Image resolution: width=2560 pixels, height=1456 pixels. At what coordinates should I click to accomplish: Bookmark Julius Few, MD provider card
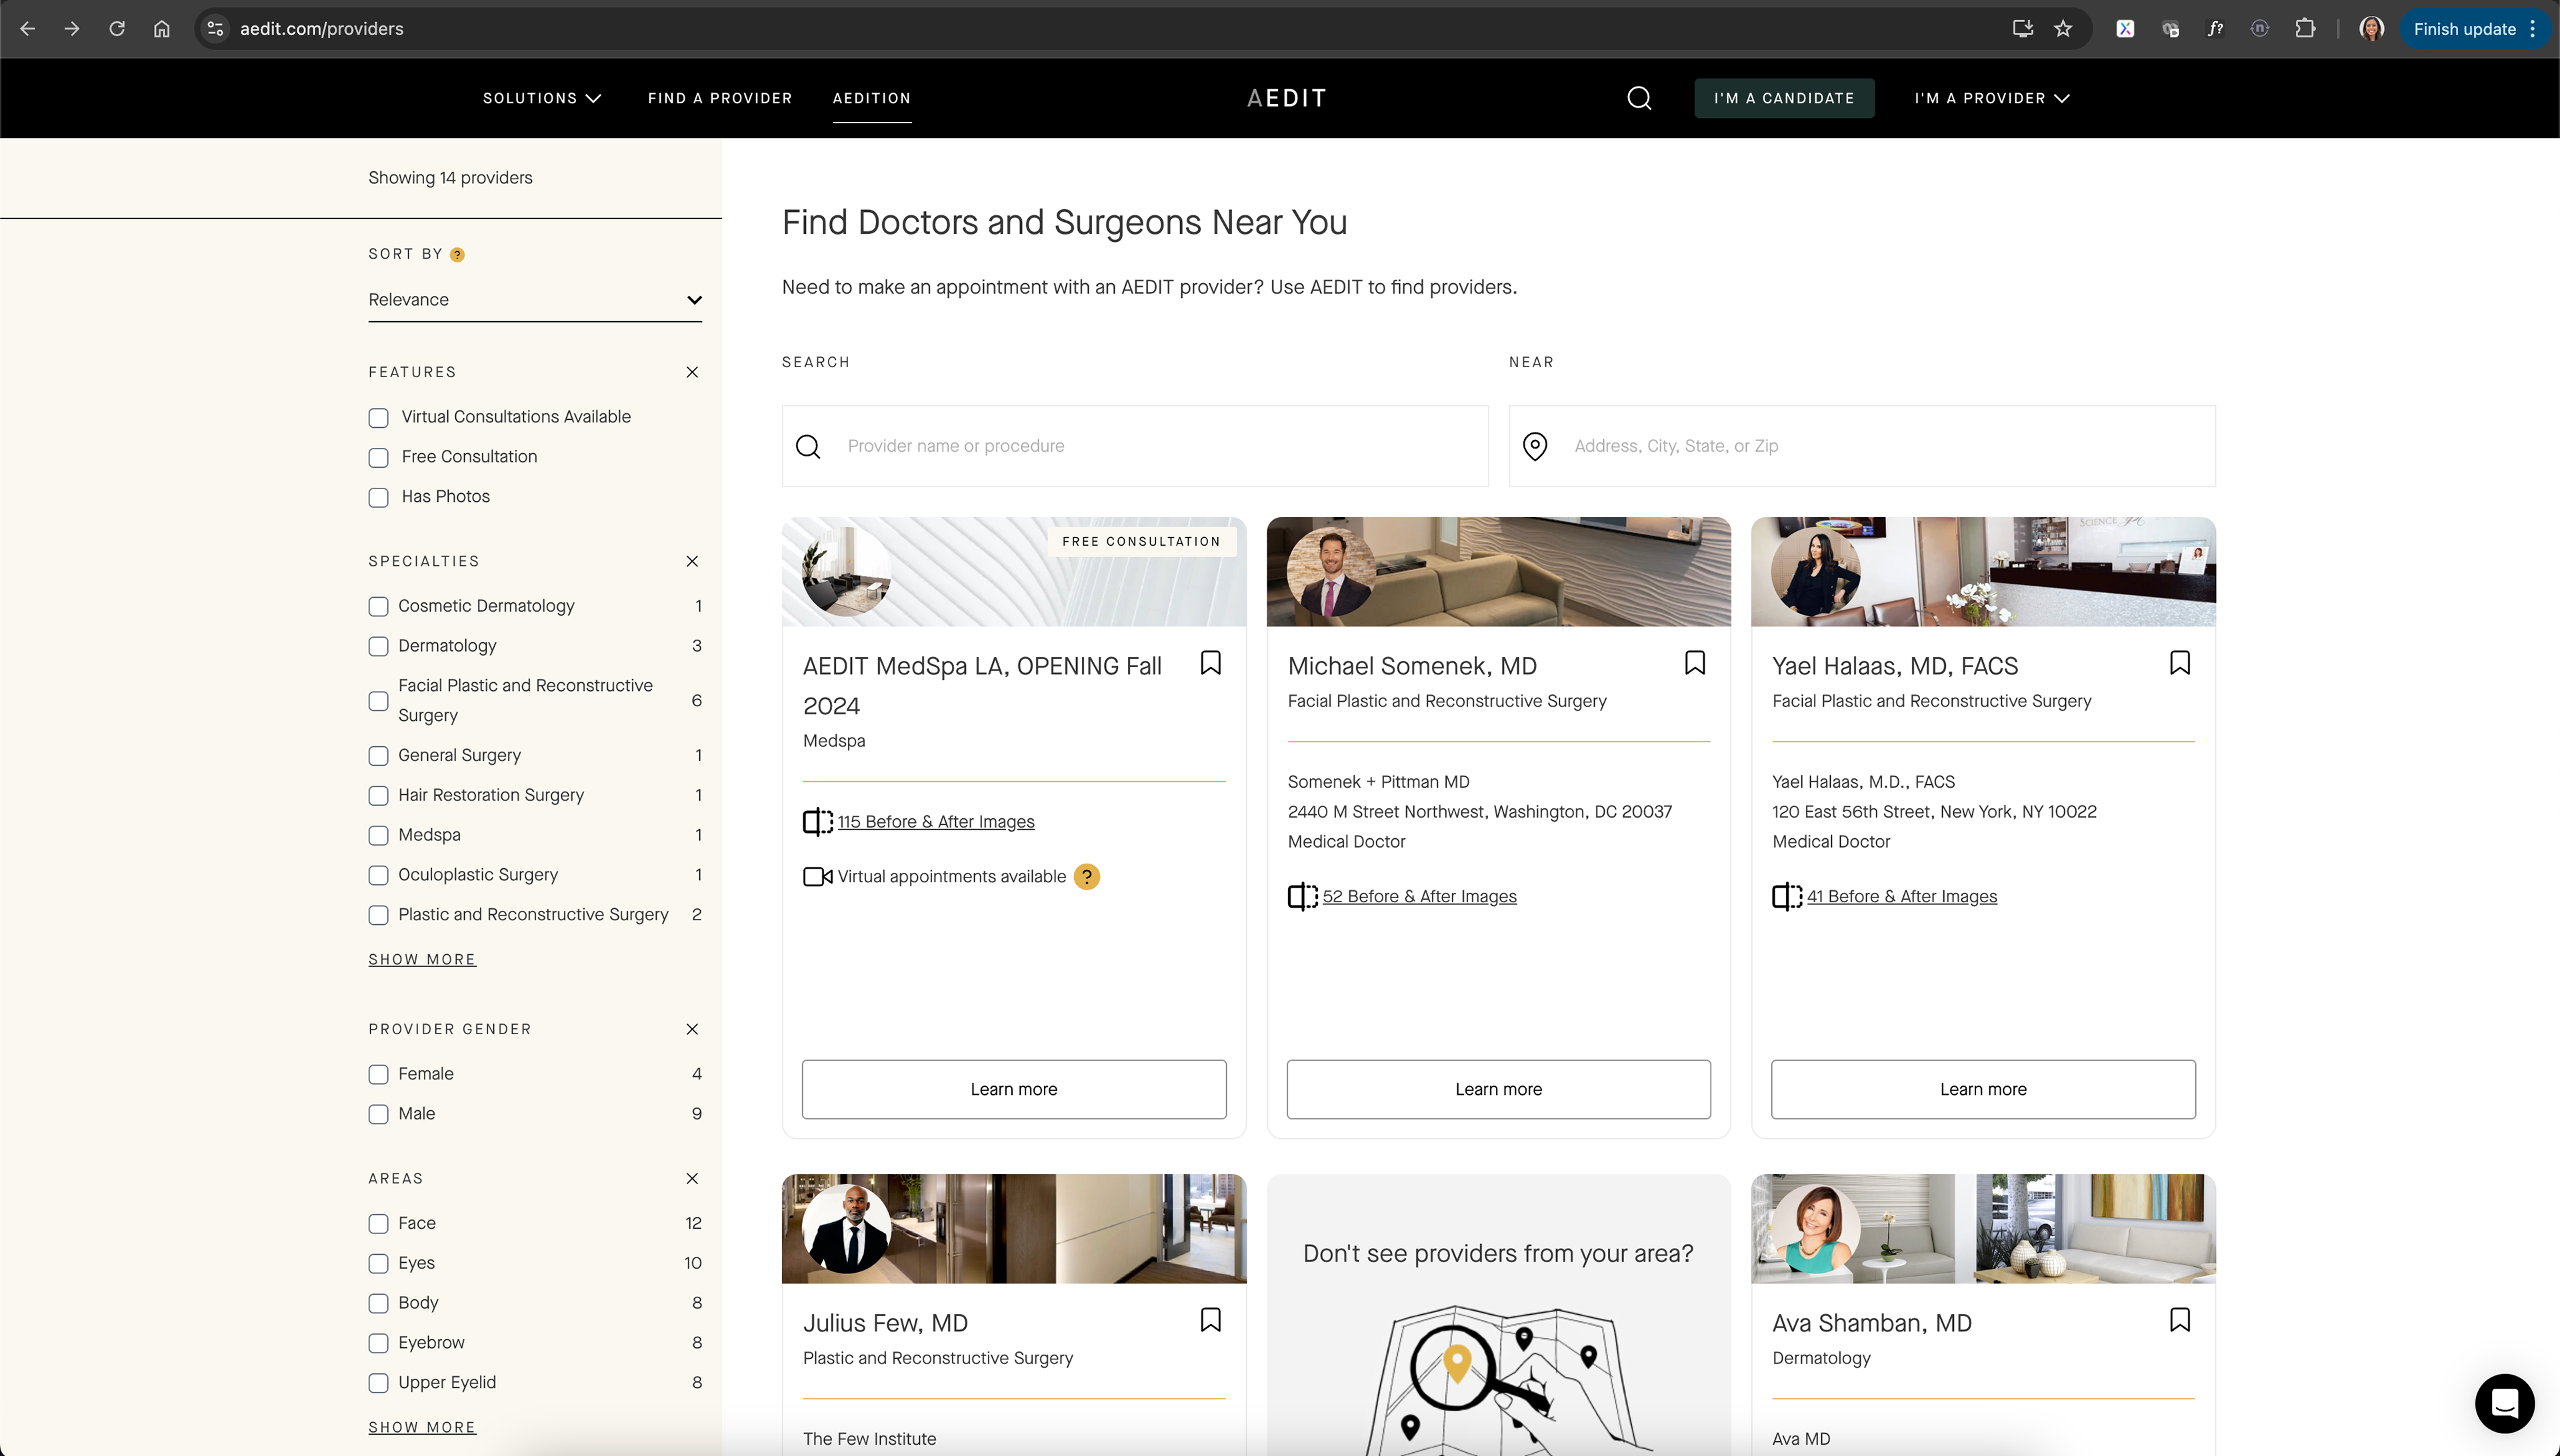[1211, 1320]
